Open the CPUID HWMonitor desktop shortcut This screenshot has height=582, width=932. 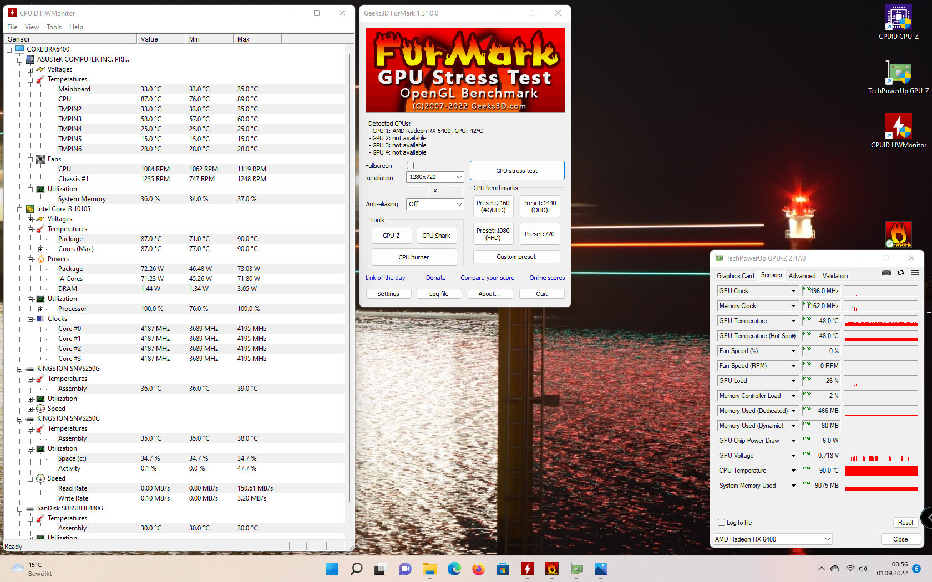(899, 131)
